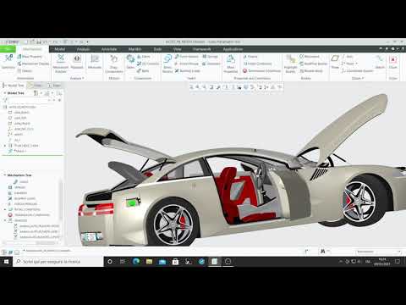
Task: Select the top assembly in Model Tree
Action: point(19,107)
